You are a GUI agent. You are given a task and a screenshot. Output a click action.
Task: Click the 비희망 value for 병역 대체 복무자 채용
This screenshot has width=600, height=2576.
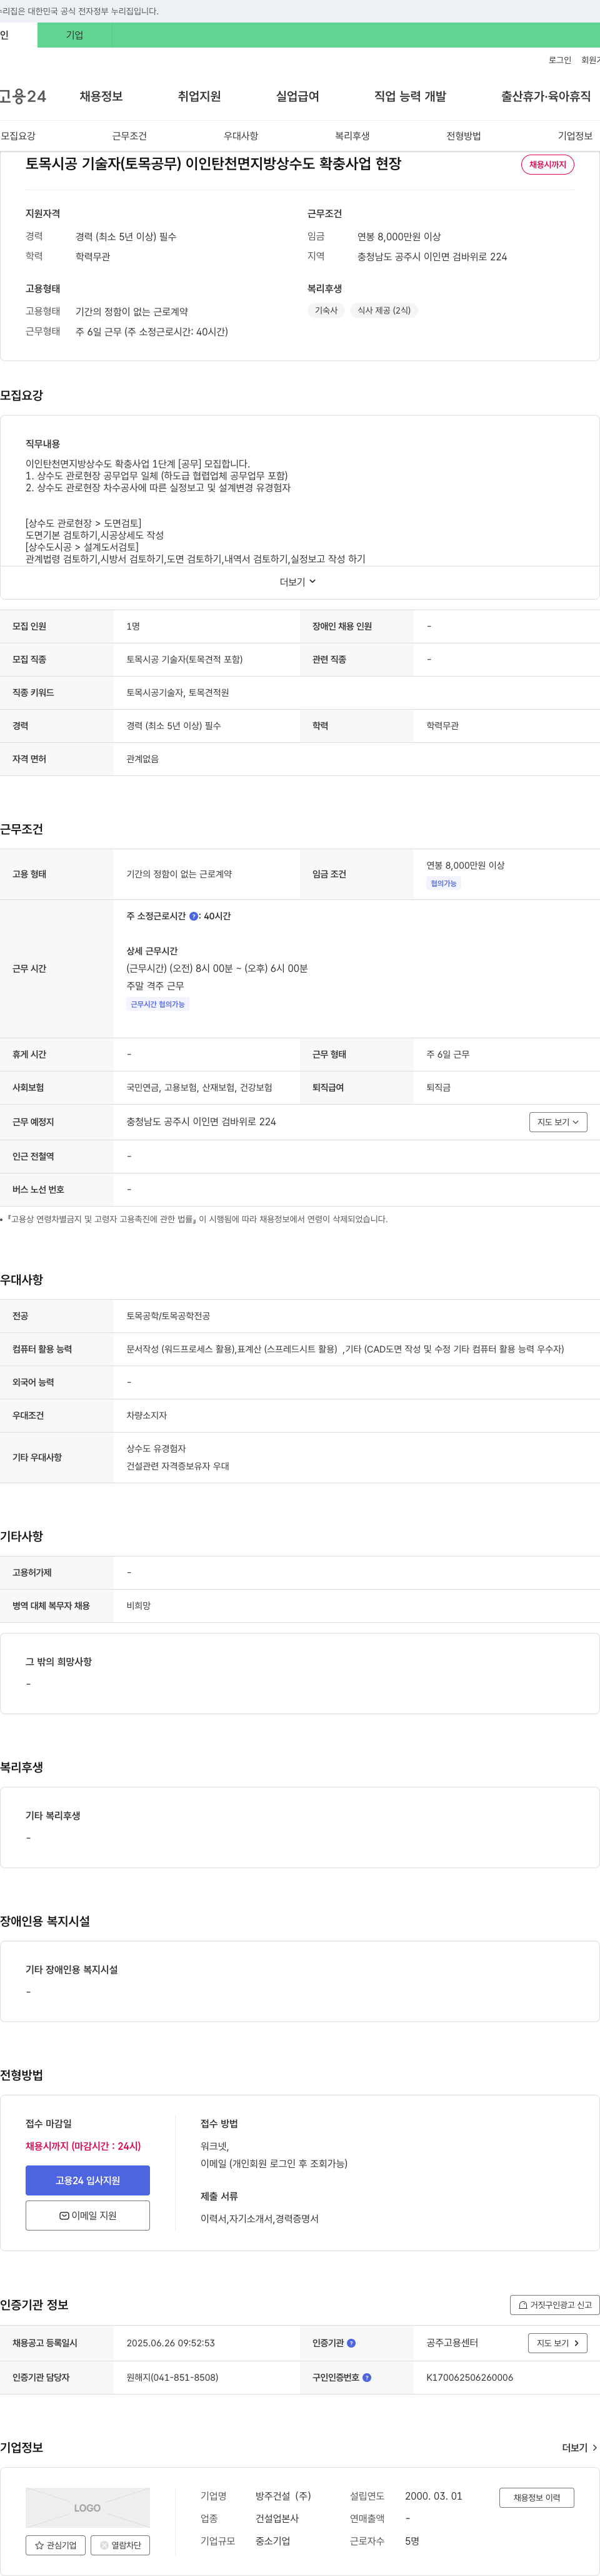(x=139, y=1606)
